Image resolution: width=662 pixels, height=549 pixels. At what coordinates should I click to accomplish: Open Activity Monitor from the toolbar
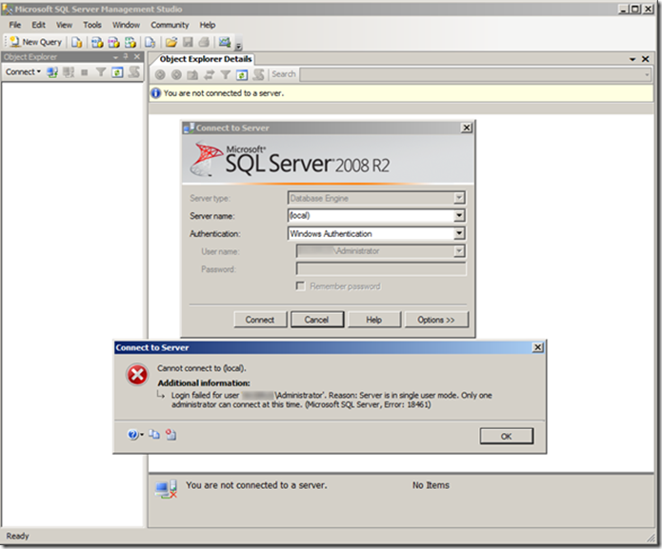click(x=225, y=42)
